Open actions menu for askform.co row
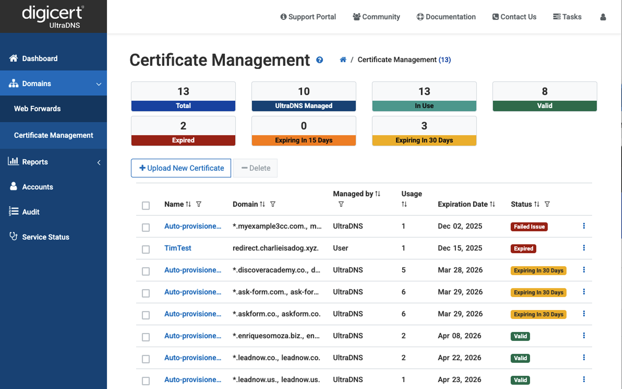Viewport: 622px width, 389px height. coord(584,313)
